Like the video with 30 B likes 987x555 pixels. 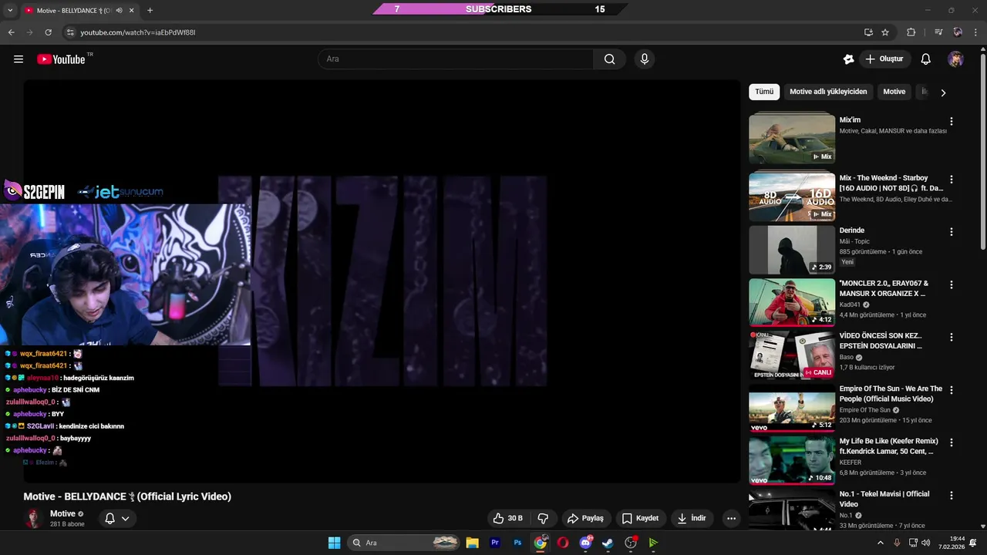pos(508,518)
